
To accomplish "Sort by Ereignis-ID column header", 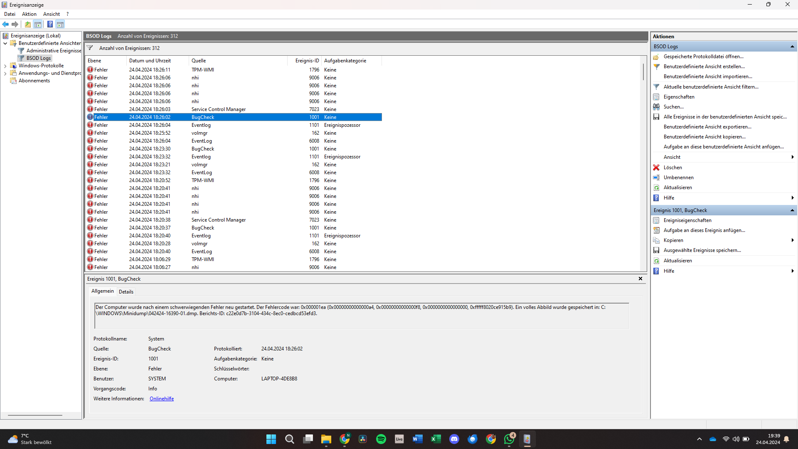I will (307, 61).
